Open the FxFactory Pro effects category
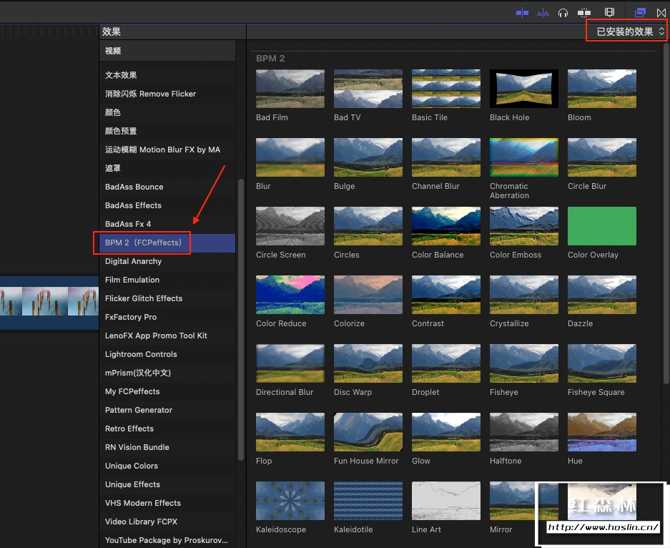Image resolution: width=670 pixels, height=548 pixels. pos(131,318)
